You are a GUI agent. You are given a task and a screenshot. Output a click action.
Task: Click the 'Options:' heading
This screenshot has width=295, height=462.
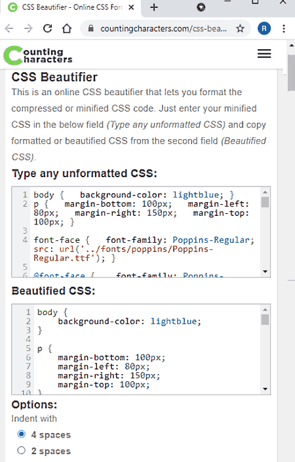point(34,404)
